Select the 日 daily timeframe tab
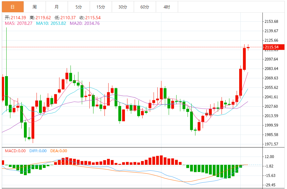 [x=13, y=7]
